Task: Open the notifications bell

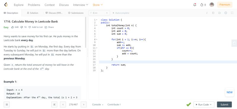Action: pyautogui.click(x=195, y=5)
